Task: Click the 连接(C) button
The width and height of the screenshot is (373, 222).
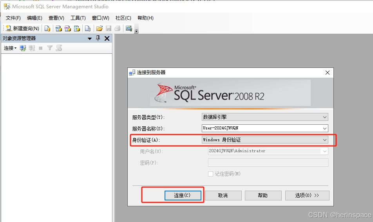Action: point(183,196)
